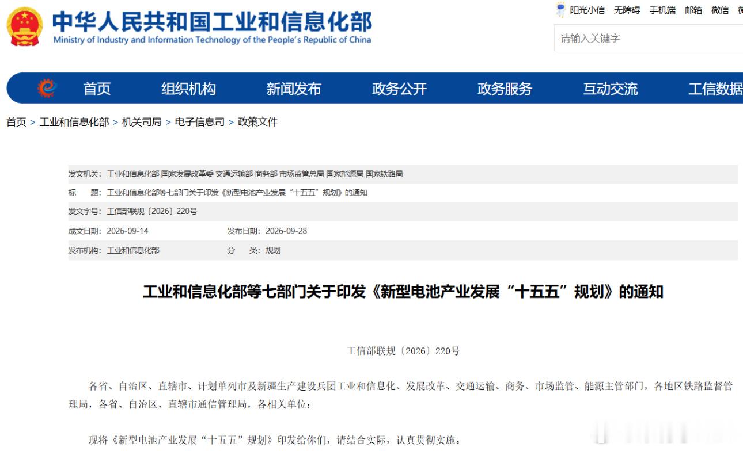Click the 电子信息司 breadcrumb link
The height and width of the screenshot is (451, 743).
[x=199, y=122]
